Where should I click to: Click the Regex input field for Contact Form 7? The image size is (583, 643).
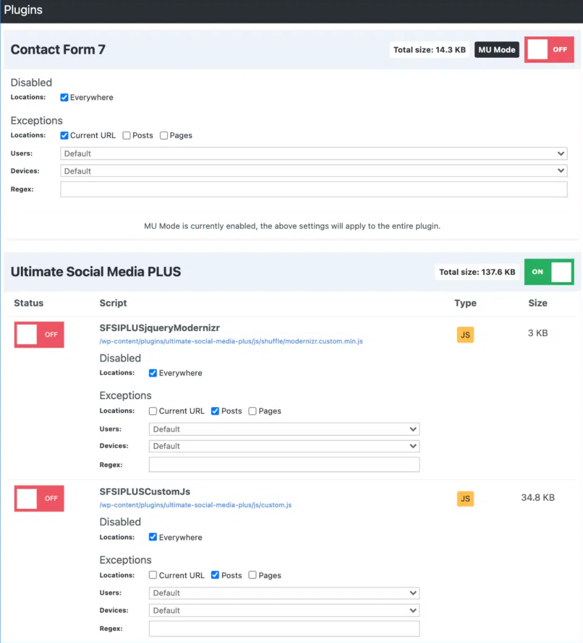pos(313,189)
